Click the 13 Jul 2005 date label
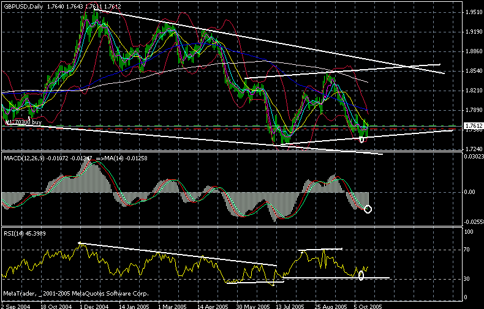 pos(290,306)
